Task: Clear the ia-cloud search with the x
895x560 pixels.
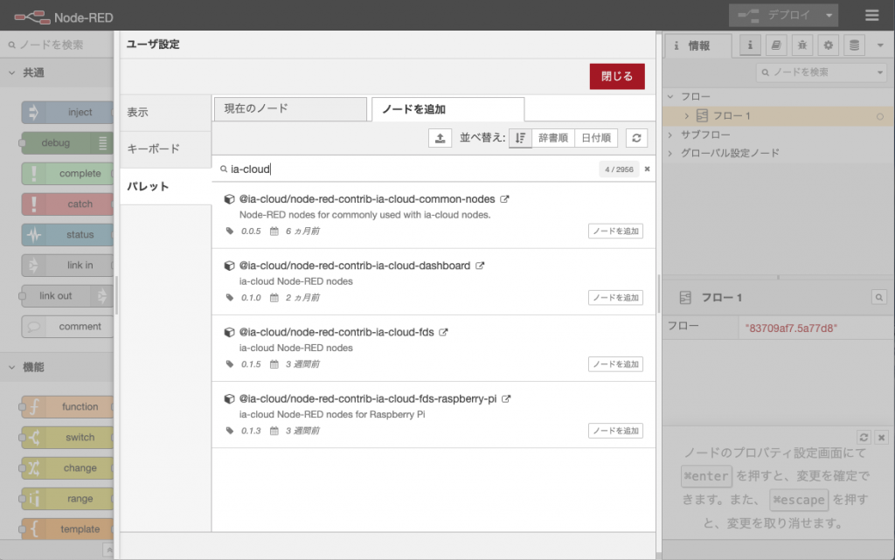Action: pyautogui.click(x=646, y=169)
